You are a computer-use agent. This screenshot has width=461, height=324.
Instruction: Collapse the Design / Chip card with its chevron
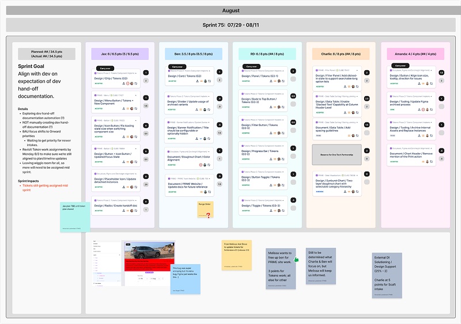(136, 73)
